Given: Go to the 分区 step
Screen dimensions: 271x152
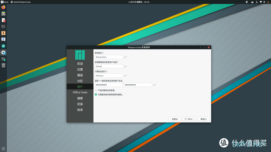Looking at the screenshot, I should click(x=80, y=81).
